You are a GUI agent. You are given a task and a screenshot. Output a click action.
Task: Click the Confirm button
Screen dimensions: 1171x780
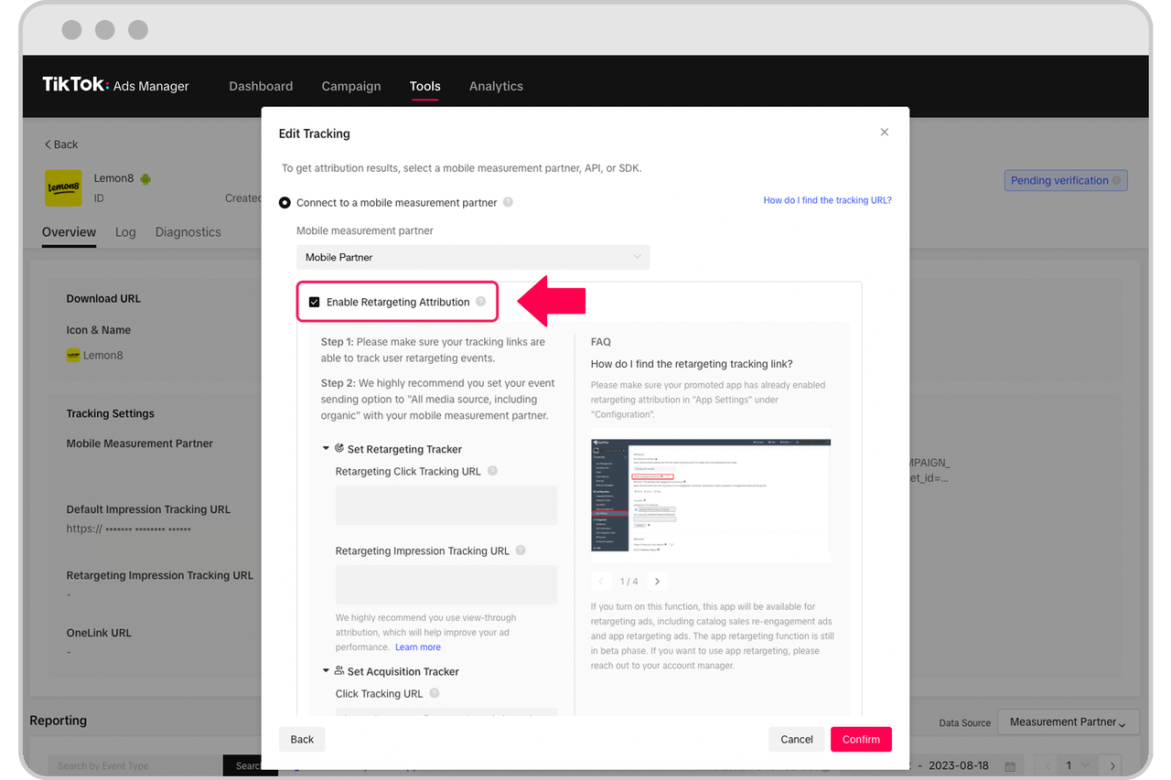(x=861, y=739)
